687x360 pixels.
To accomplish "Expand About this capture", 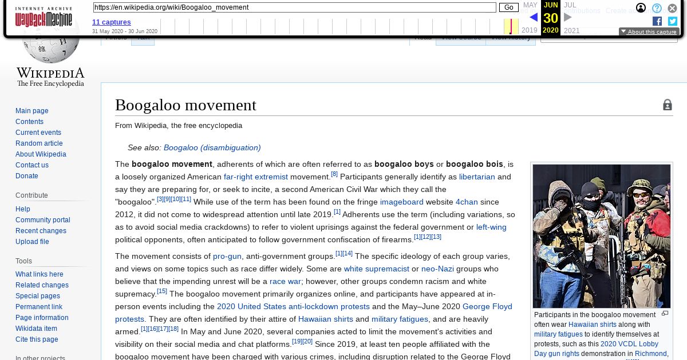I will point(649,32).
